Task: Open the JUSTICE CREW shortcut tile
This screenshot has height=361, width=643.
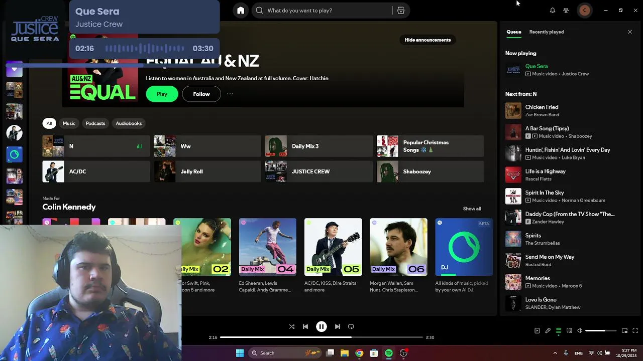Action: 319,171
